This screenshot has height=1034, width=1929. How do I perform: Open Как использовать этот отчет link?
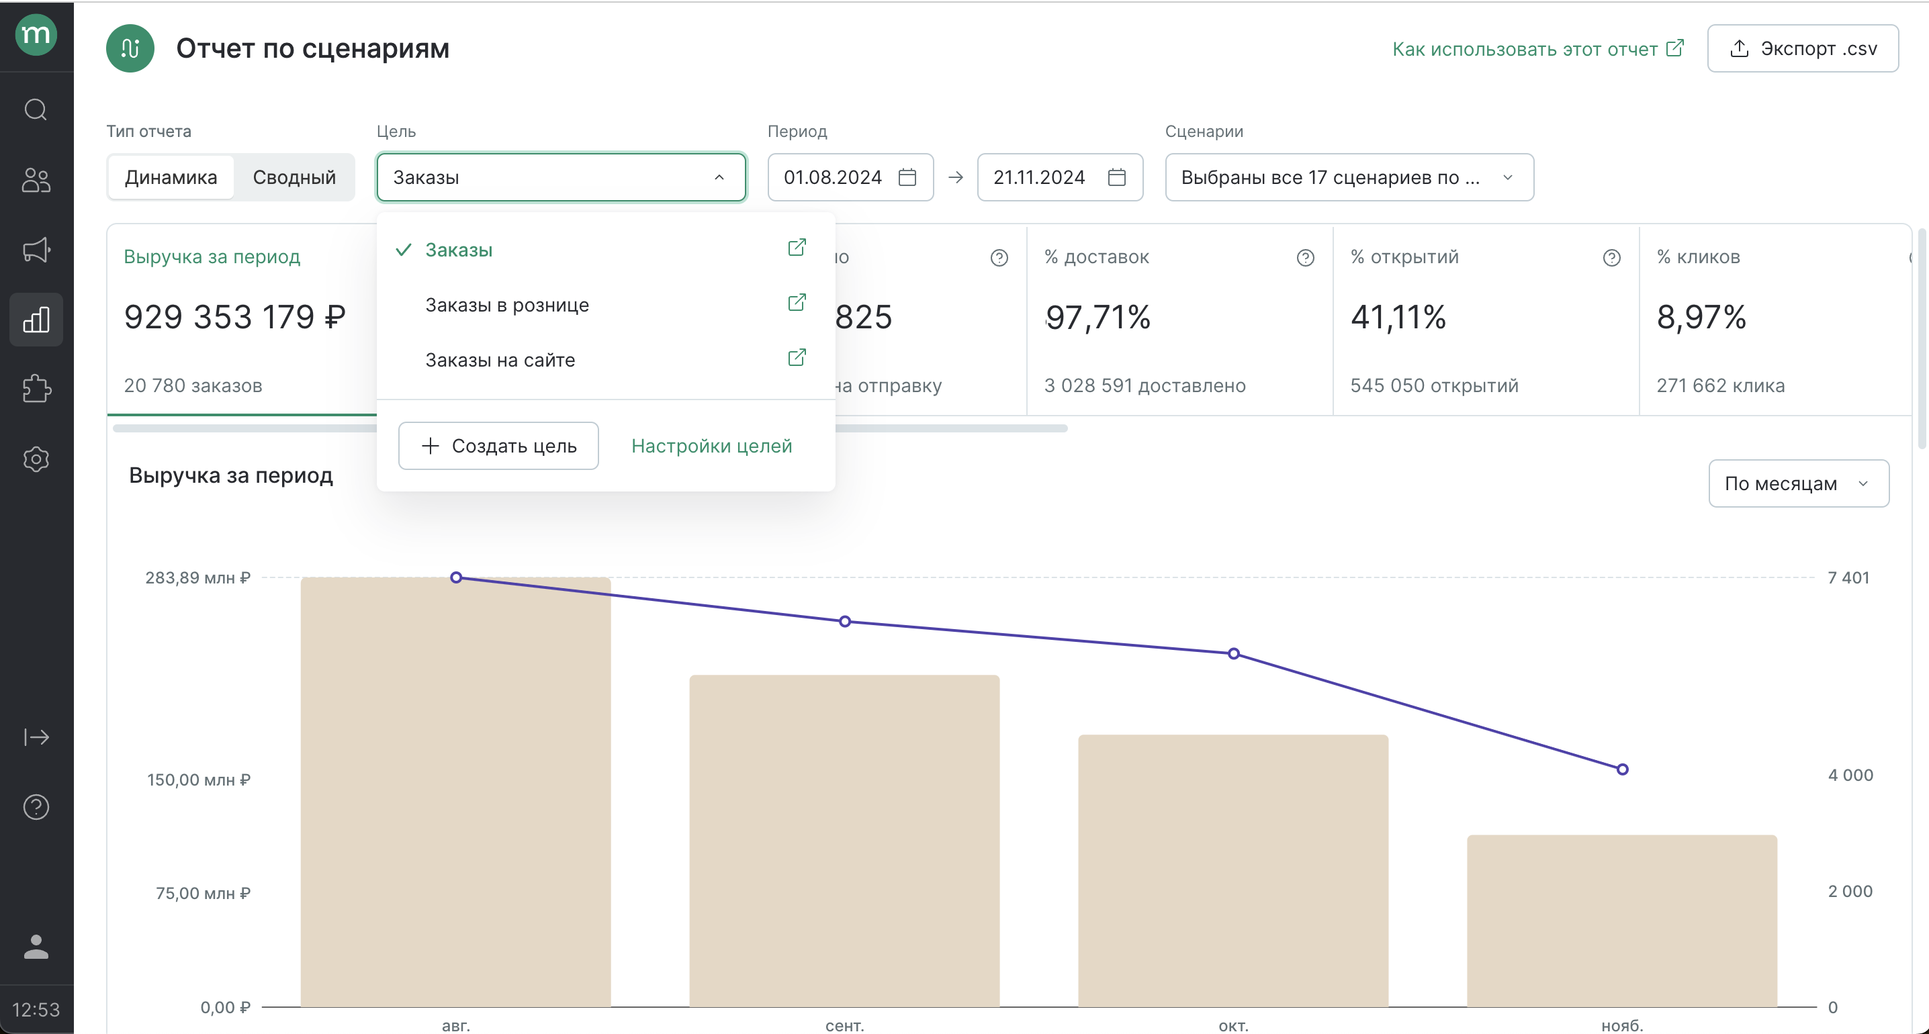(1538, 48)
